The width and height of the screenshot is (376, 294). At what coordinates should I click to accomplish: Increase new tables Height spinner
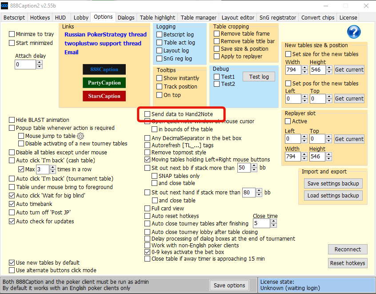pos(329,68)
